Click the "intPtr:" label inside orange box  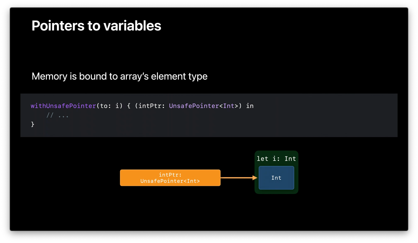pos(170,175)
